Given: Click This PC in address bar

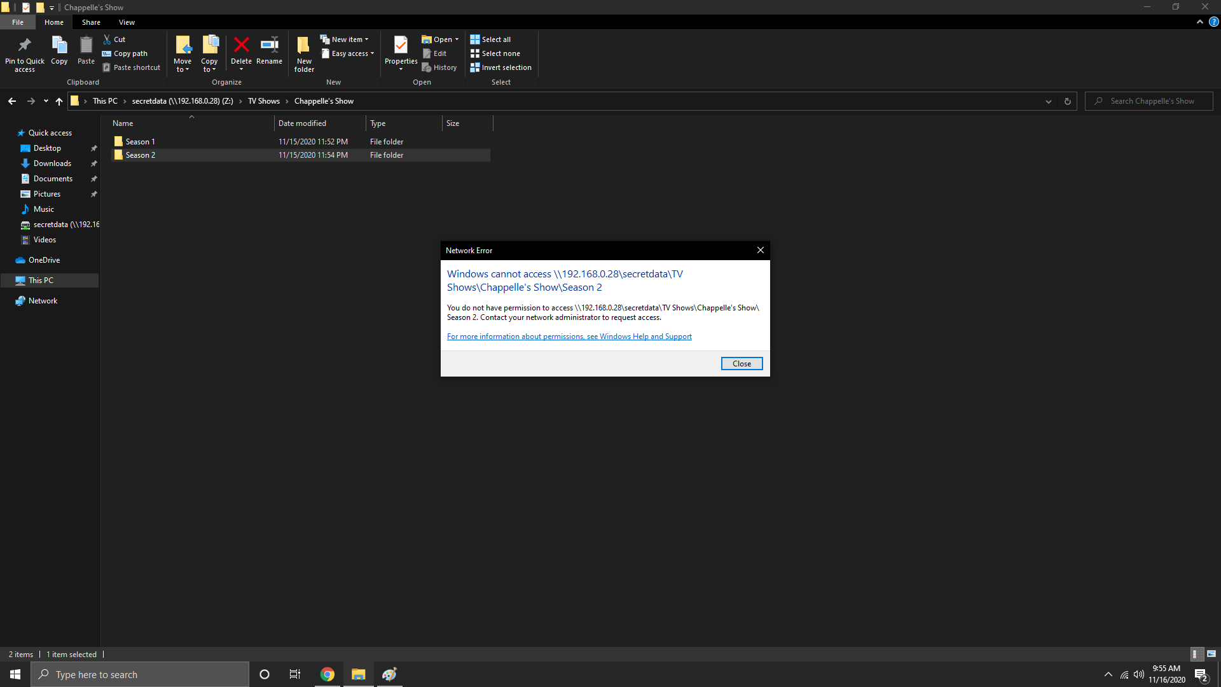Looking at the screenshot, I should click(x=105, y=101).
